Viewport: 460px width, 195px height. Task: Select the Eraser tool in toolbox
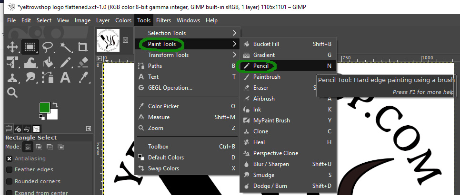(82, 62)
